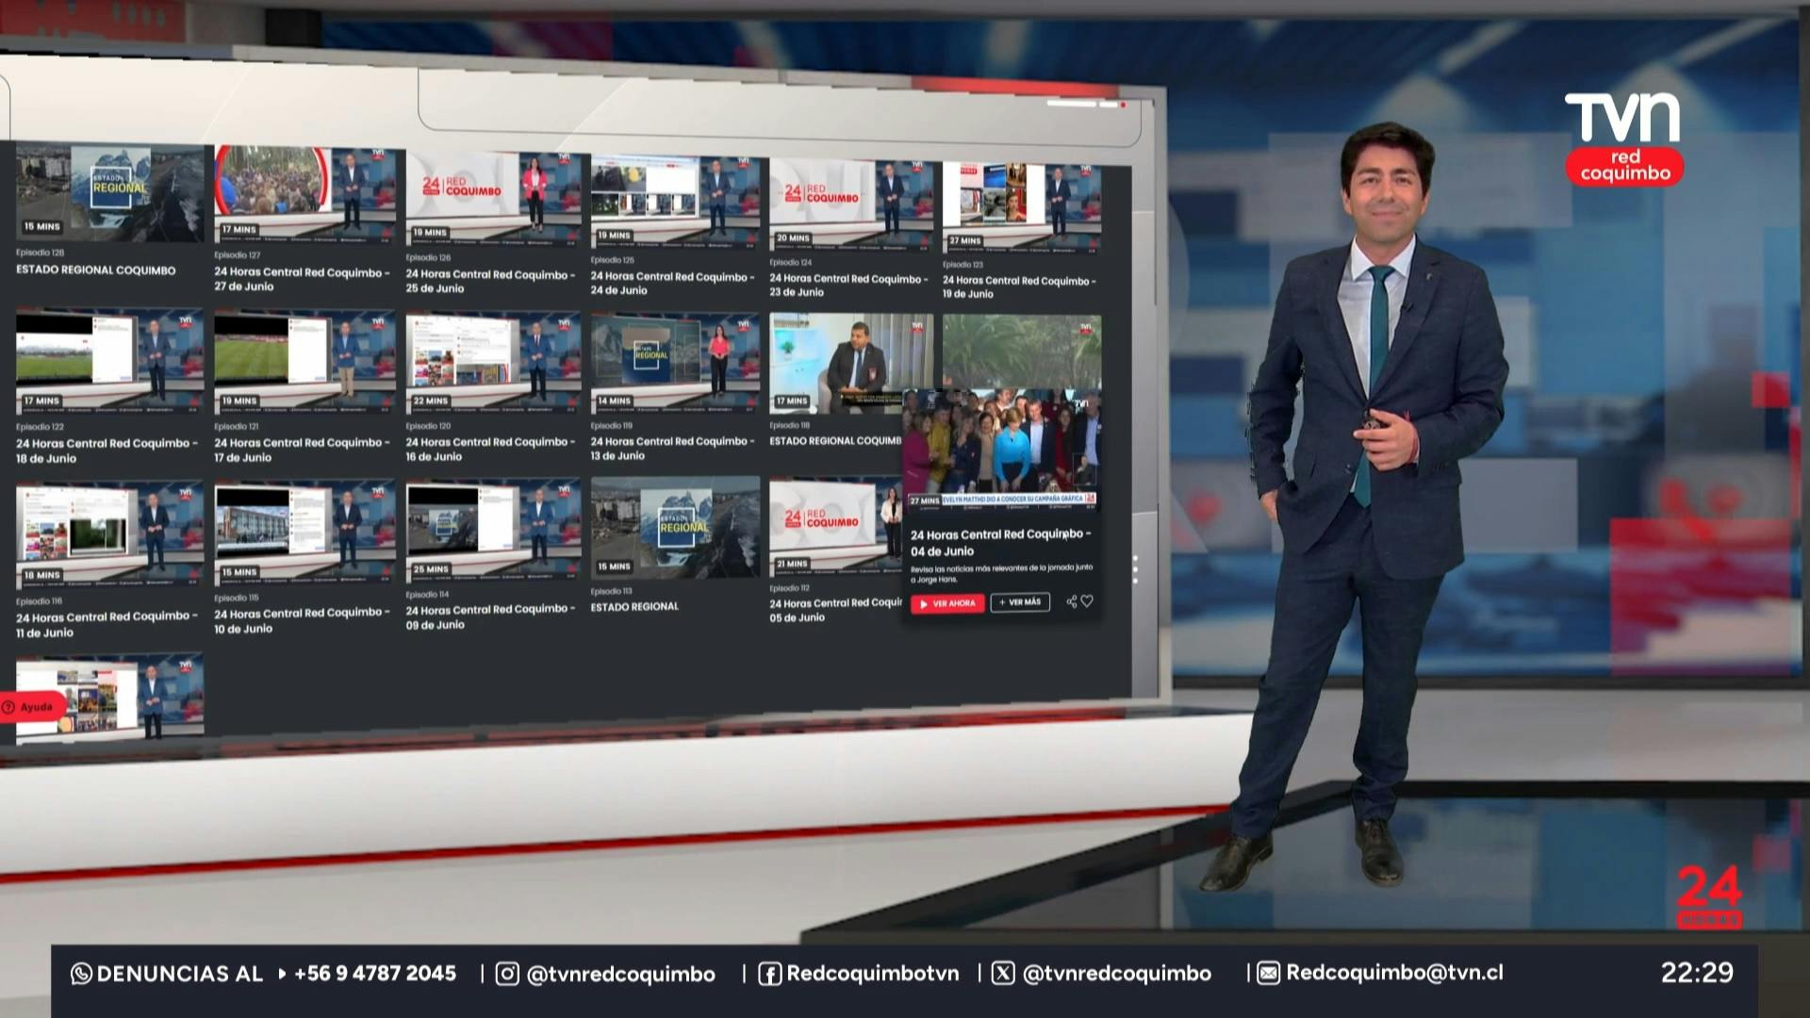Click the Facebook name Redcoquimbotvn

[873, 974]
